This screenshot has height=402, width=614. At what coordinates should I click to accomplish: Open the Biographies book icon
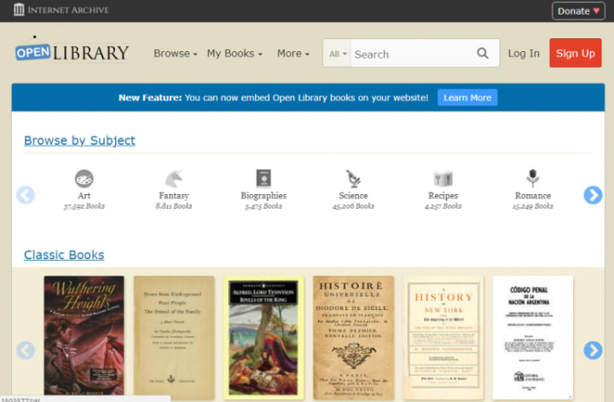coord(264,178)
